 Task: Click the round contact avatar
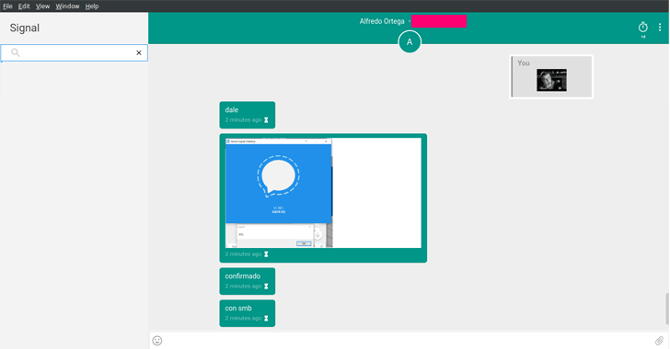(410, 42)
